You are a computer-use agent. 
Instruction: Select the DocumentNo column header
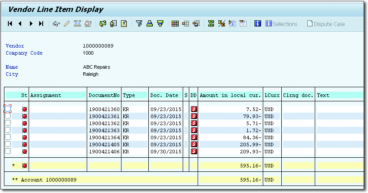[x=104, y=95]
